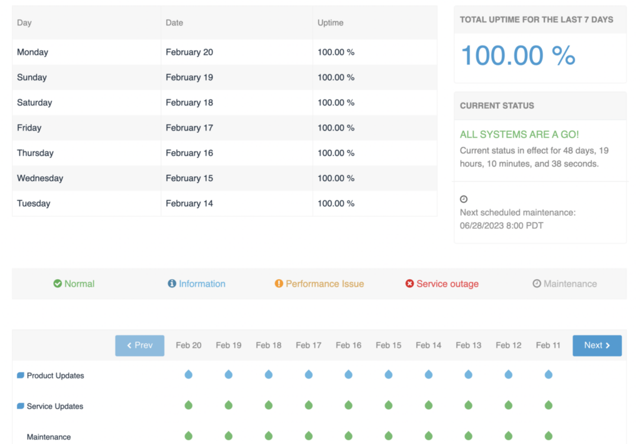This screenshot has height=444, width=640.
Task: Click the 100.00 % total uptime figure
Action: tap(517, 55)
